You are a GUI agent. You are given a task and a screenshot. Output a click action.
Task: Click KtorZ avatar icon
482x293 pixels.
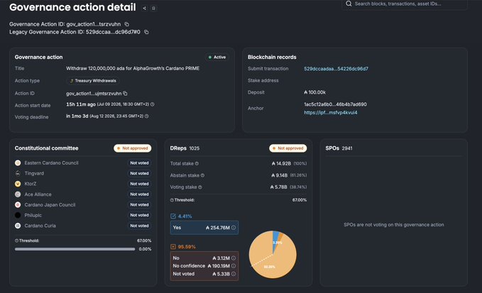(x=18, y=184)
